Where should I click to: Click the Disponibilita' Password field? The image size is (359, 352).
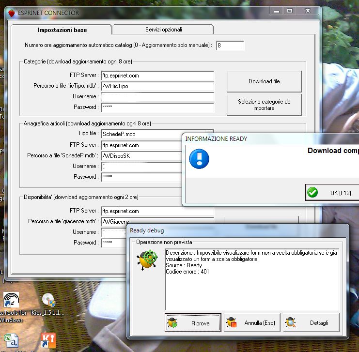(113, 243)
